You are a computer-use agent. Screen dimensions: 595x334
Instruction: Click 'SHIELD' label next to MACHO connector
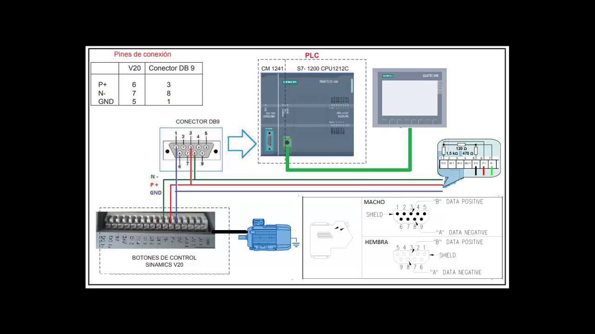tap(375, 214)
